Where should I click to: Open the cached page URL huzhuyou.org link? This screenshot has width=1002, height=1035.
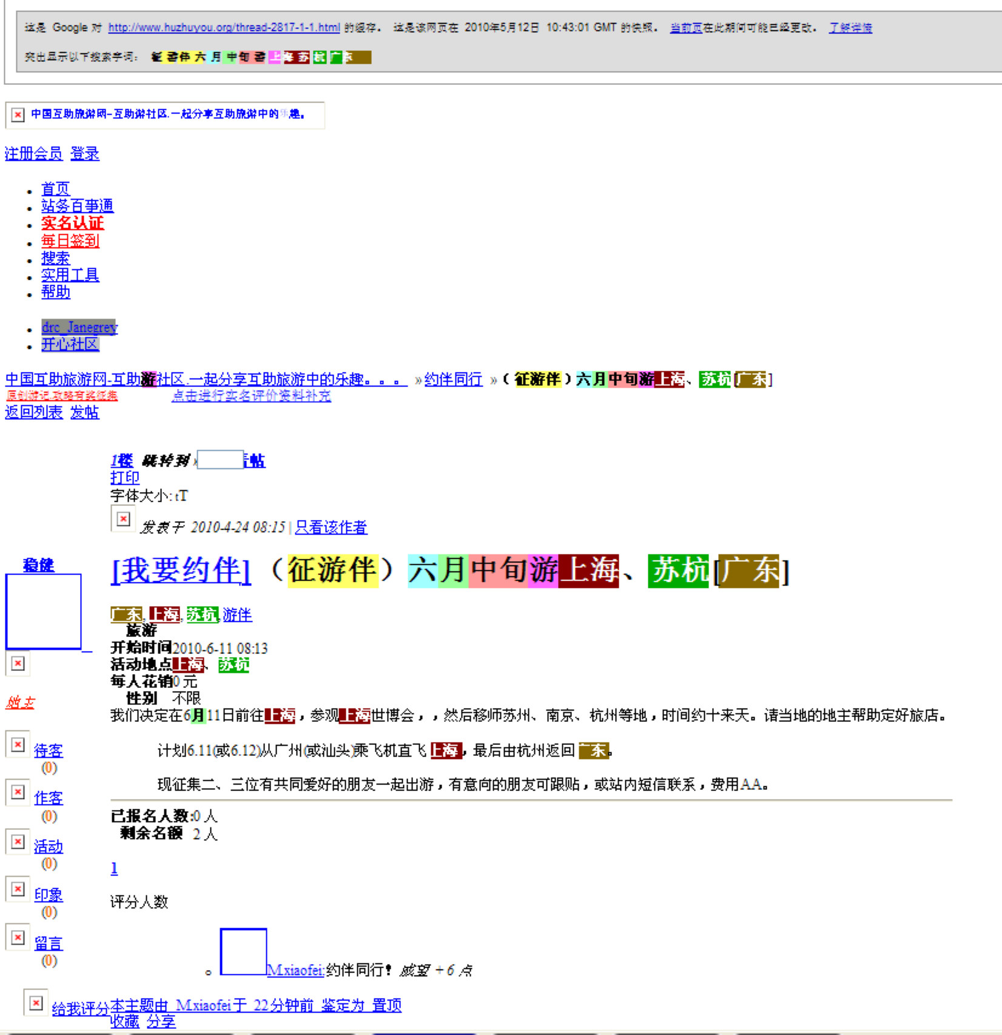click(x=224, y=27)
